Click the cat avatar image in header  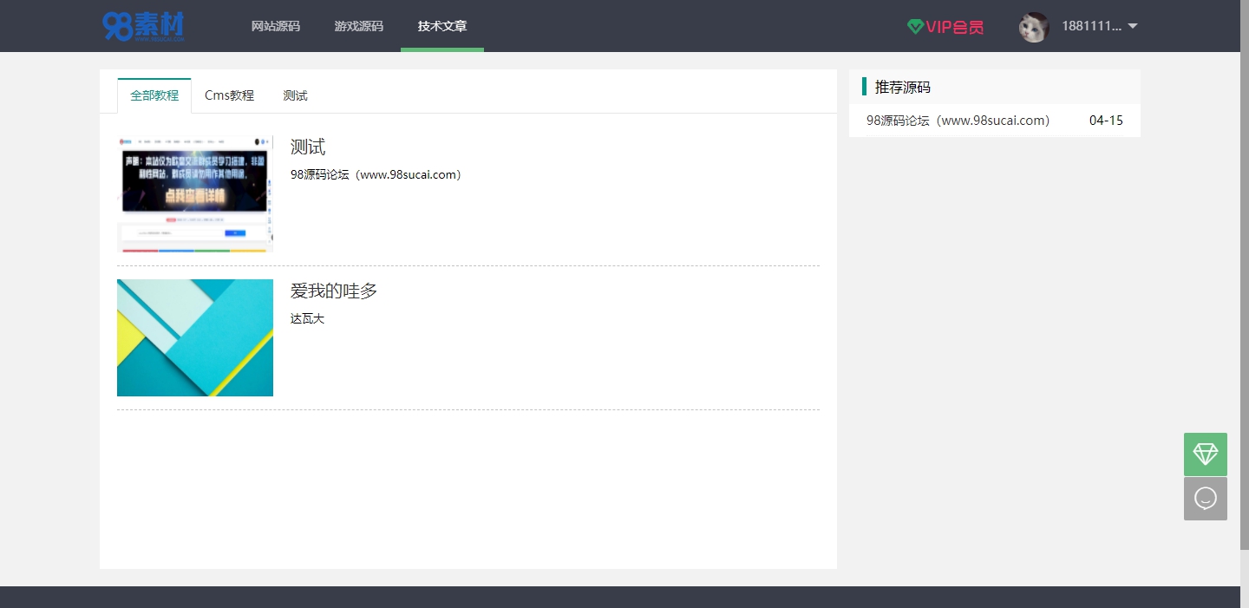(1033, 26)
